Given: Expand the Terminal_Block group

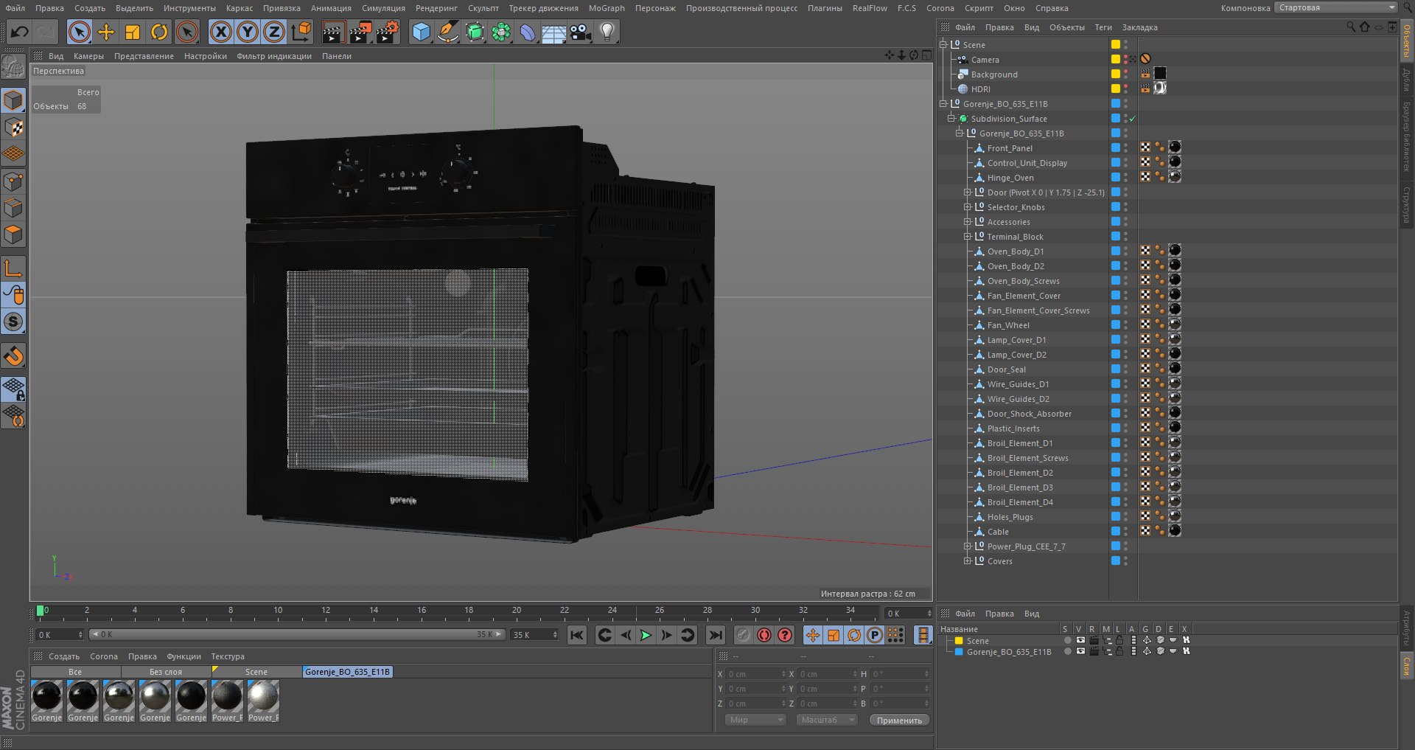Looking at the screenshot, I should (967, 237).
